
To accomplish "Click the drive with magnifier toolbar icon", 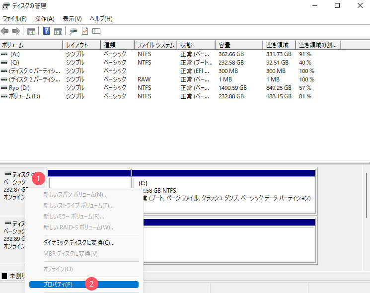I will coord(73,31).
